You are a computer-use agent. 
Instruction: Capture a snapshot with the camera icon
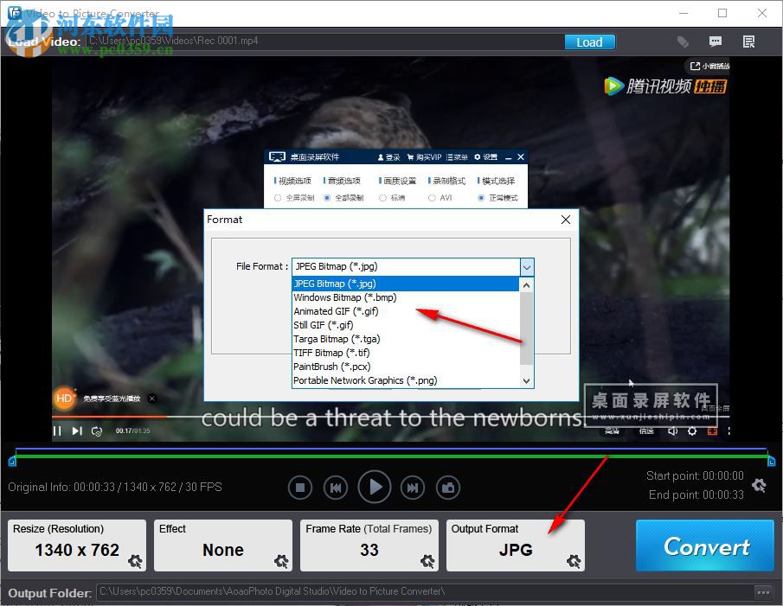click(448, 487)
